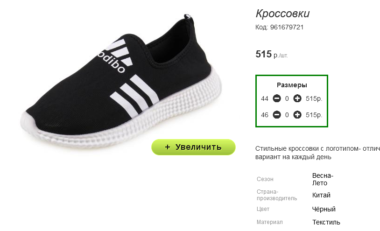Click the Размеры heading
Screen dimensions: 380x231
292,85
